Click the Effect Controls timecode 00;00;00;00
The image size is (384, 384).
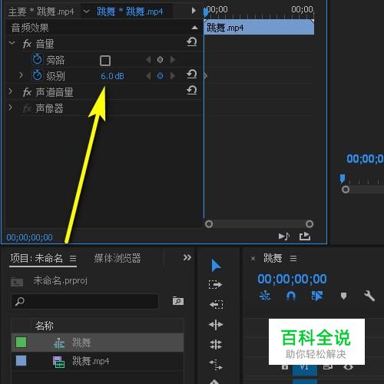point(29,237)
